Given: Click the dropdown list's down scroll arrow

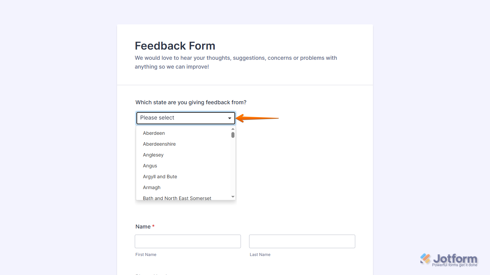Looking at the screenshot, I should point(233,197).
